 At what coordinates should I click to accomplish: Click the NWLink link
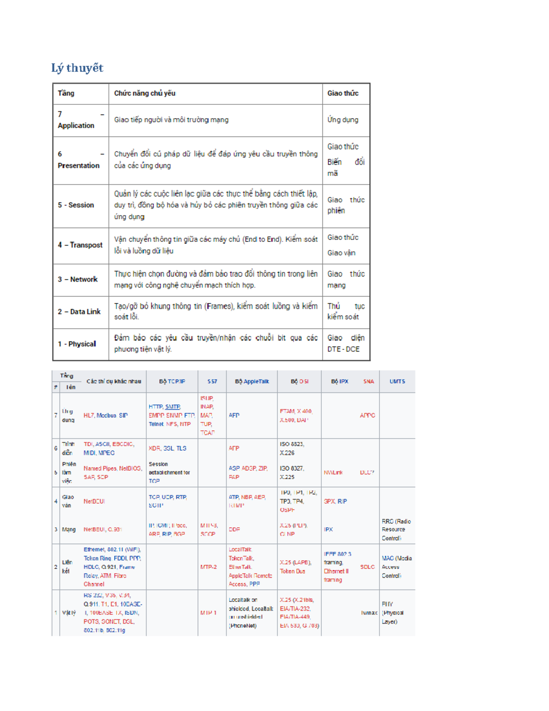pyautogui.click(x=333, y=472)
